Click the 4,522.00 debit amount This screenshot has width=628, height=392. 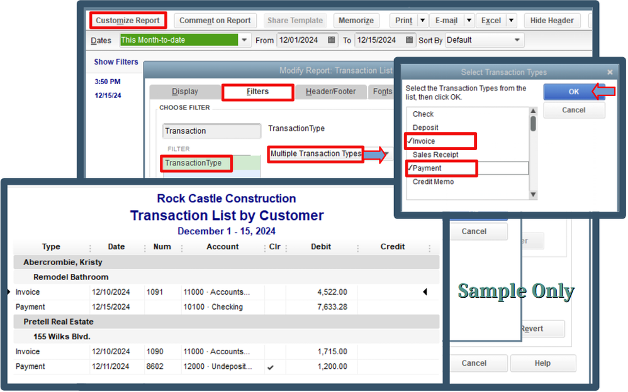[x=332, y=292]
